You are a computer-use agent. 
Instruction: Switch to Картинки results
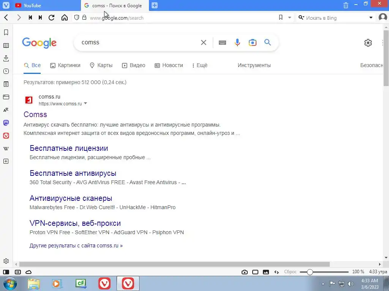click(65, 65)
